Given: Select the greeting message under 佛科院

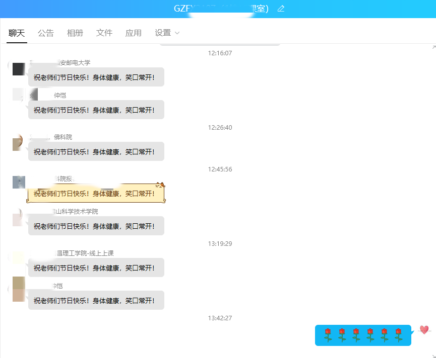Looking at the screenshot, I should coord(96,151).
